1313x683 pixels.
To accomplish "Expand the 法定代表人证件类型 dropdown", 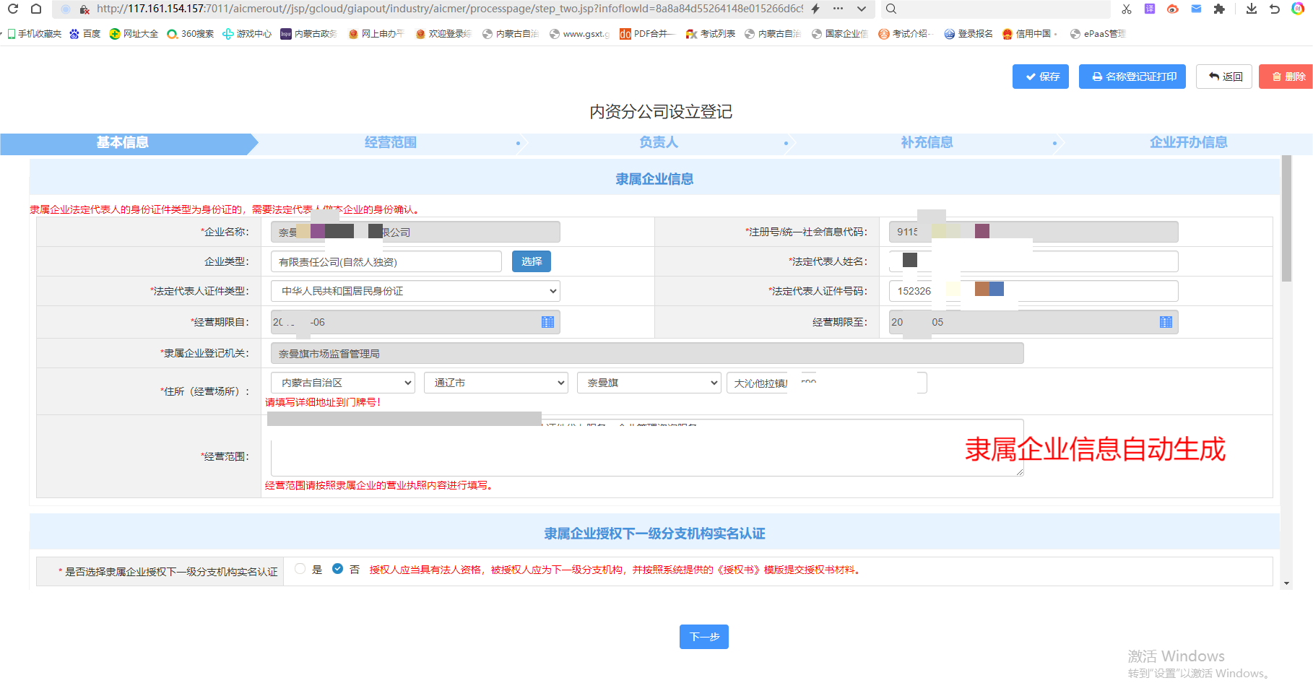I will (415, 291).
